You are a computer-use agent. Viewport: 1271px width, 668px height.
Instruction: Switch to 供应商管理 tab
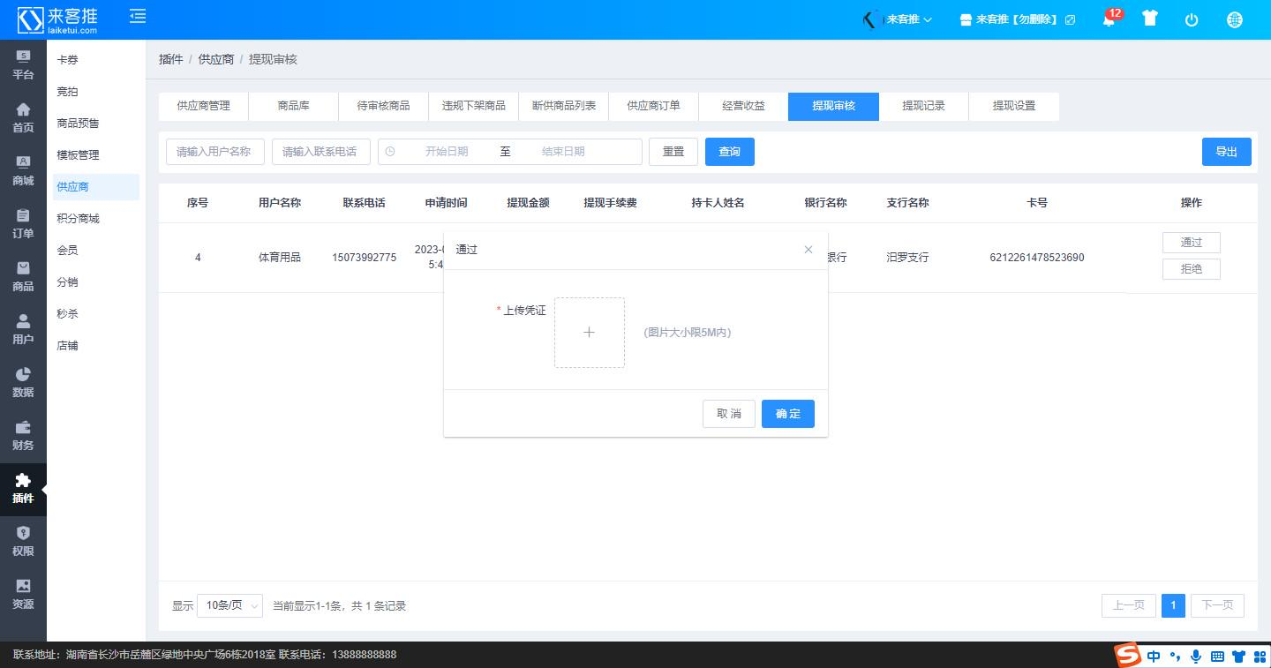tap(203, 106)
